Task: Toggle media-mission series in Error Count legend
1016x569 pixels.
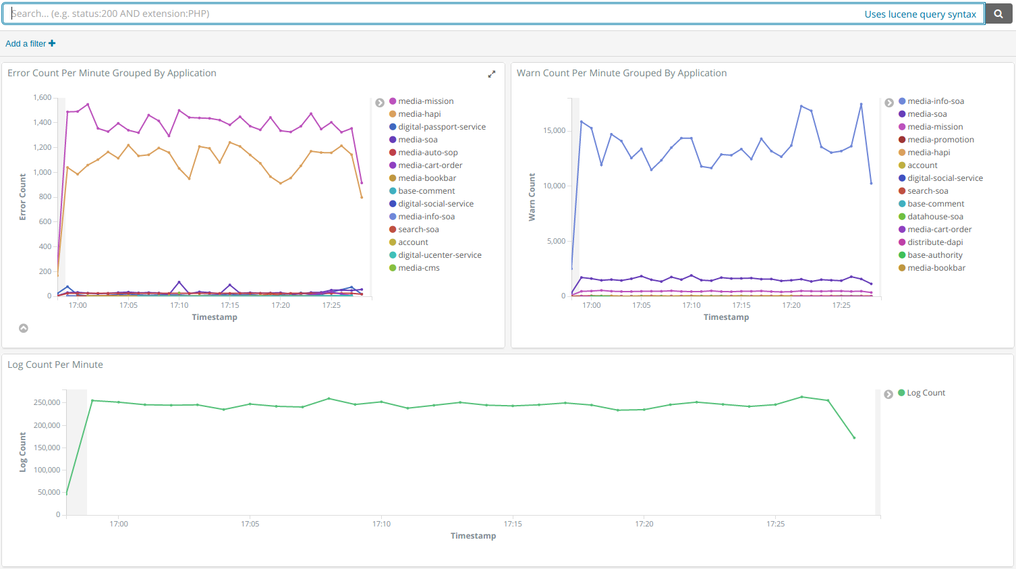Action: pos(426,101)
